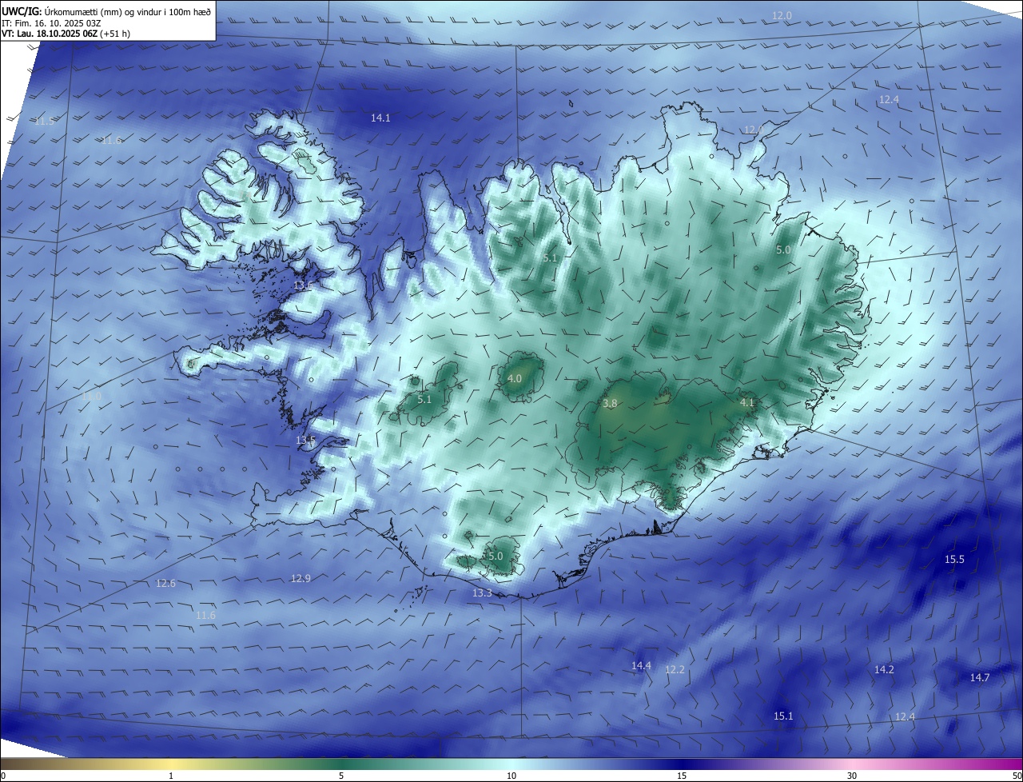Click the 12.6 value label on the map

tap(165, 583)
